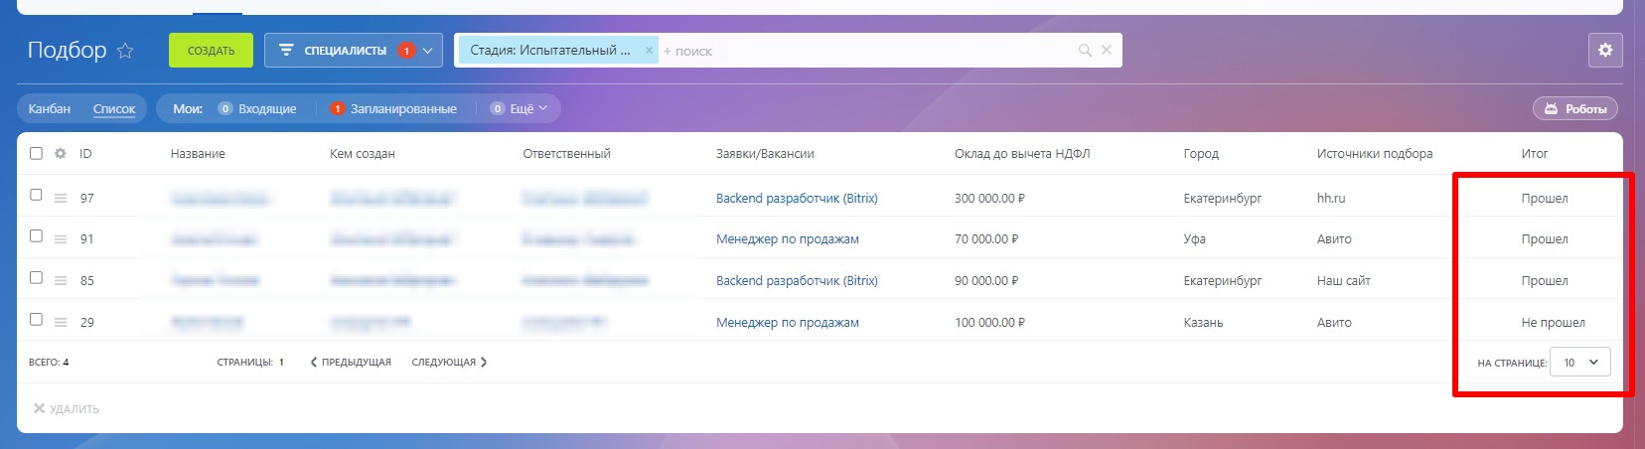Open row actions menu for ID 29
Screen dimensions: 1645x449
(61, 323)
